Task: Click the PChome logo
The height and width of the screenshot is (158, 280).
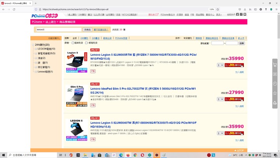Action: (45, 16)
